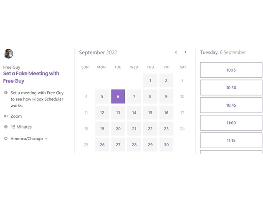This screenshot has width=263, height=198.
Task: Select Wednesday September 14
Action: [x=134, y=113]
